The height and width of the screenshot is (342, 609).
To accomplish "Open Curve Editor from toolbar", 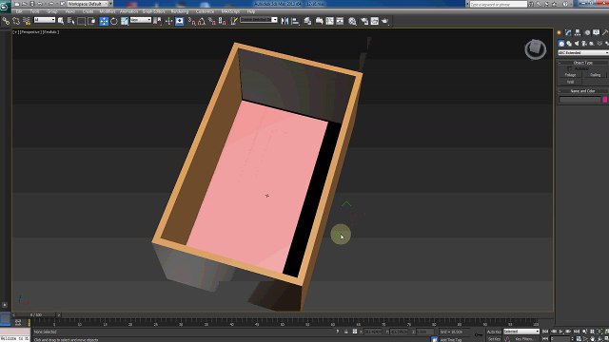I will click(330, 21).
